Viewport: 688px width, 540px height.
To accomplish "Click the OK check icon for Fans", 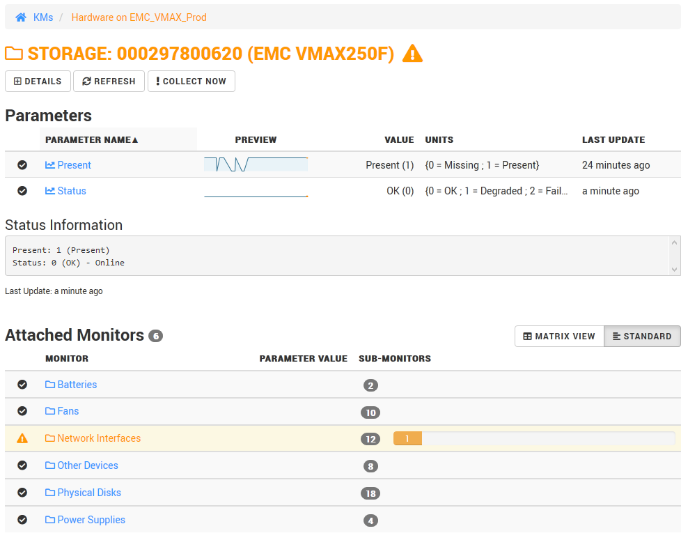I will coord(22,412).
